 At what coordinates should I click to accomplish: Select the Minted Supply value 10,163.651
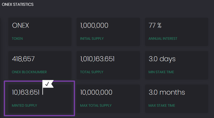pyautogui.click(x=26, y=92)
